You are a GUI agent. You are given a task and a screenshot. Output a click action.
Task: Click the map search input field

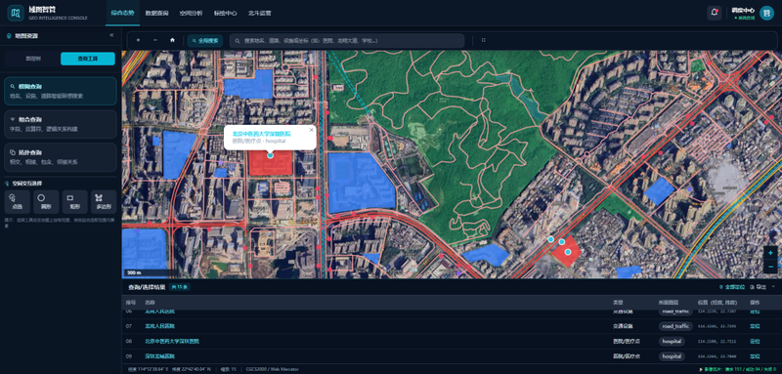pos(347,41)
